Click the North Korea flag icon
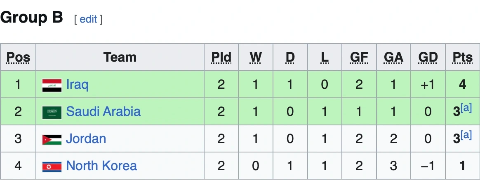 [x=52, y=166]
